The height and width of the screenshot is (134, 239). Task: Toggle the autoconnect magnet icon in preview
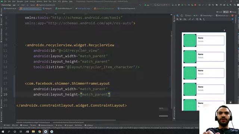(181, 19)
